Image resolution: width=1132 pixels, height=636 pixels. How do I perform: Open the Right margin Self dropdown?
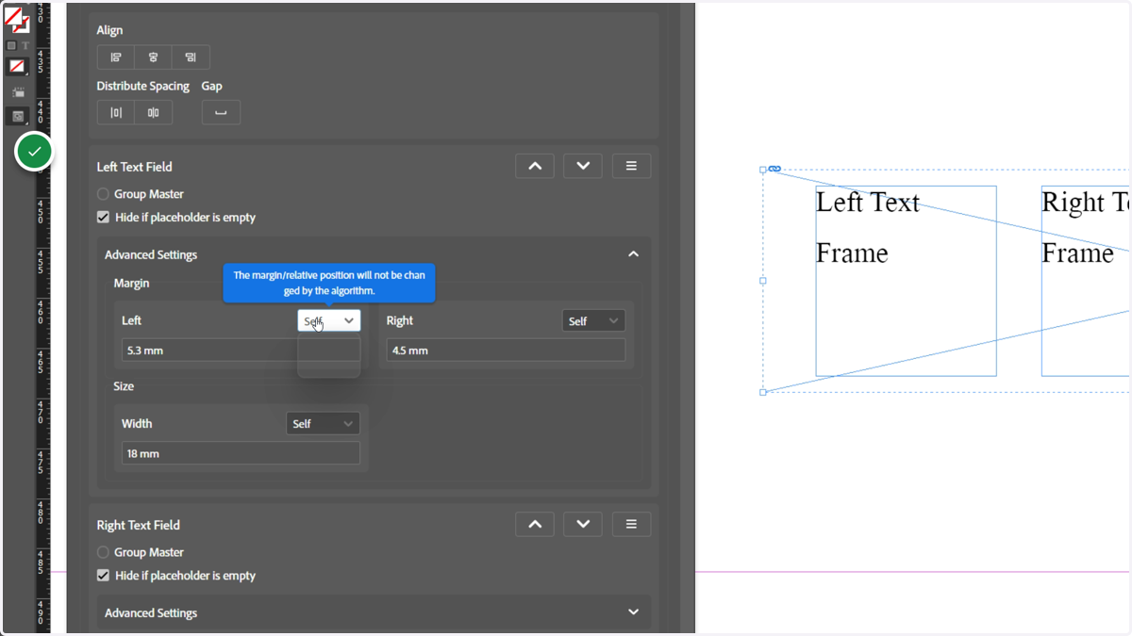click(593, 320)
